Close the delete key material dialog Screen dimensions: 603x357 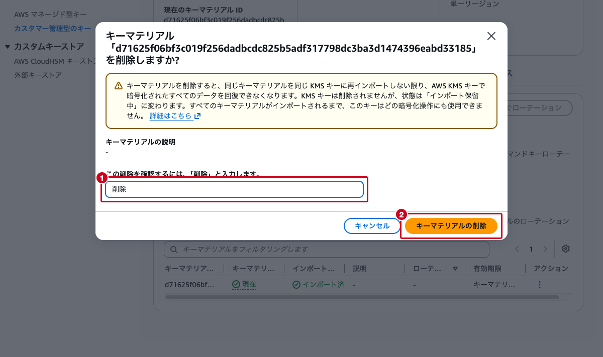[491, 36]
